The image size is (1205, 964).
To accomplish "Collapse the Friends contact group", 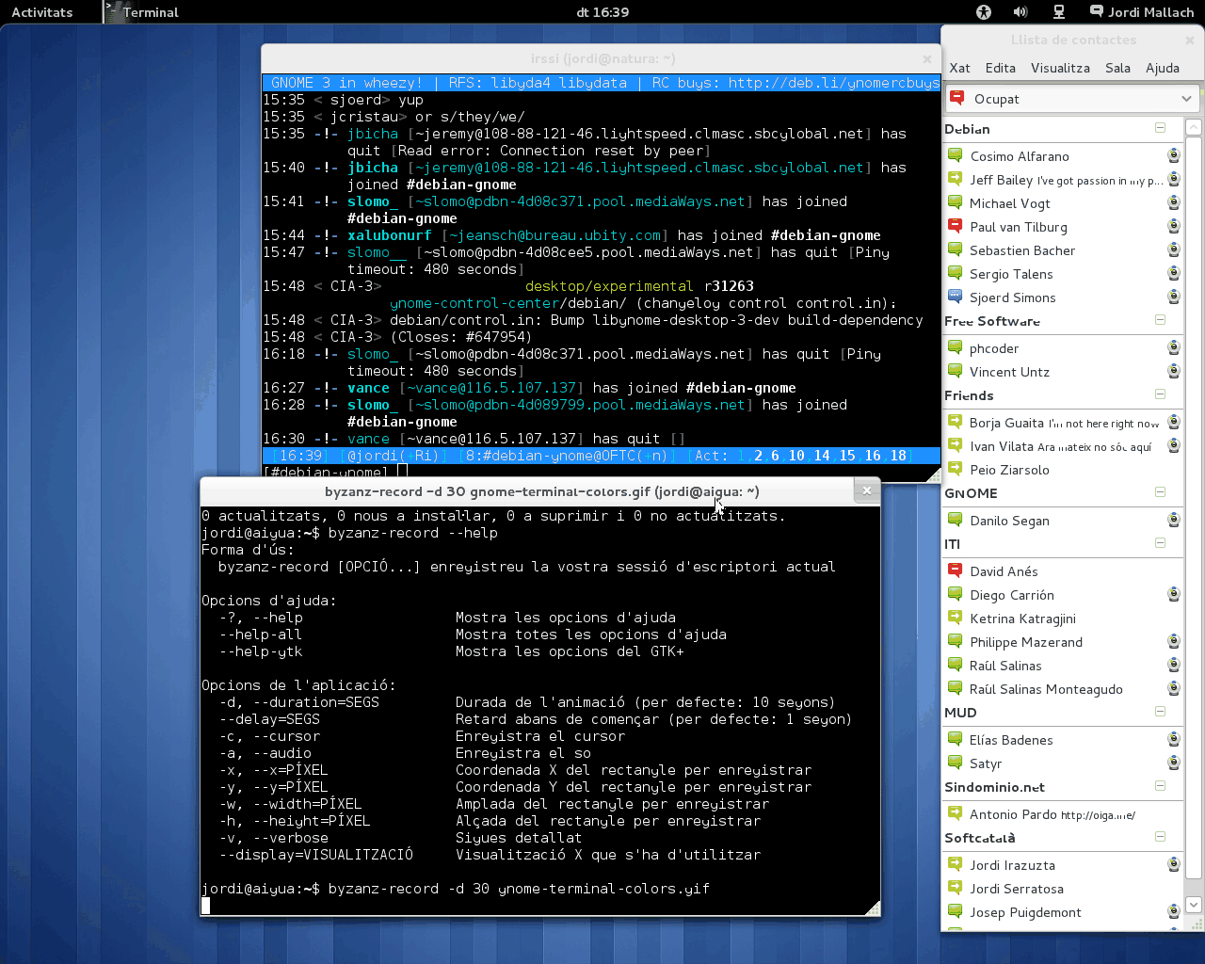I will pos(1160,394).
